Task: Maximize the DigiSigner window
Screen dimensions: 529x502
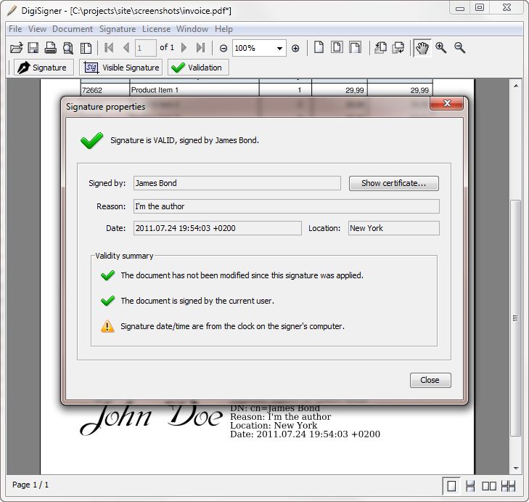Action: [480, 7]
